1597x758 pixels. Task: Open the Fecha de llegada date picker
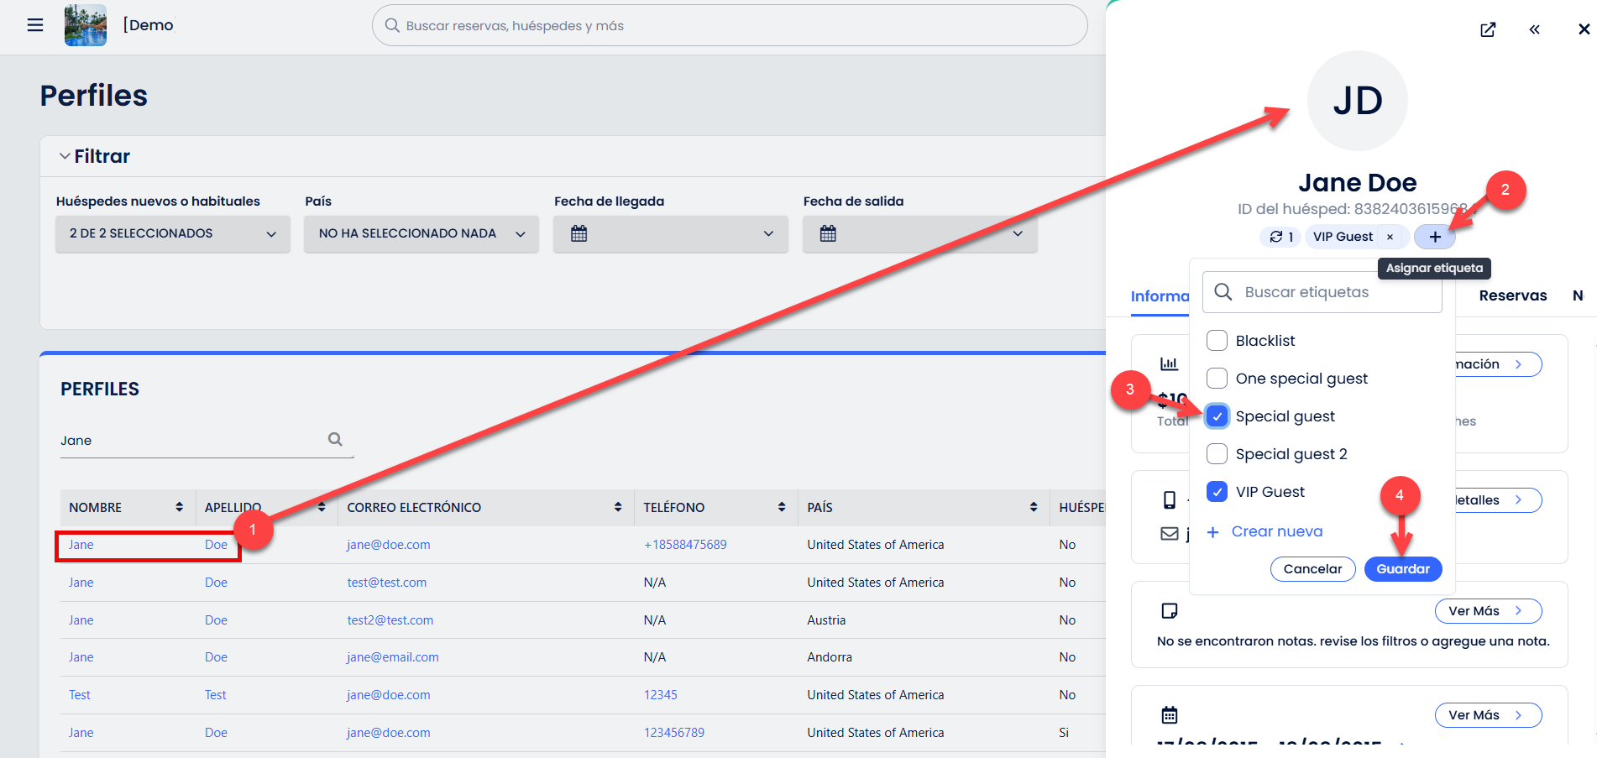click(x=670, y=233)
